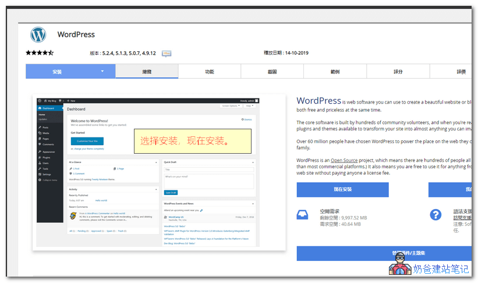This screenshot has width=478, height=283.
Task: Click the 空間需求 heading
Action: click(x=330, y=211)
